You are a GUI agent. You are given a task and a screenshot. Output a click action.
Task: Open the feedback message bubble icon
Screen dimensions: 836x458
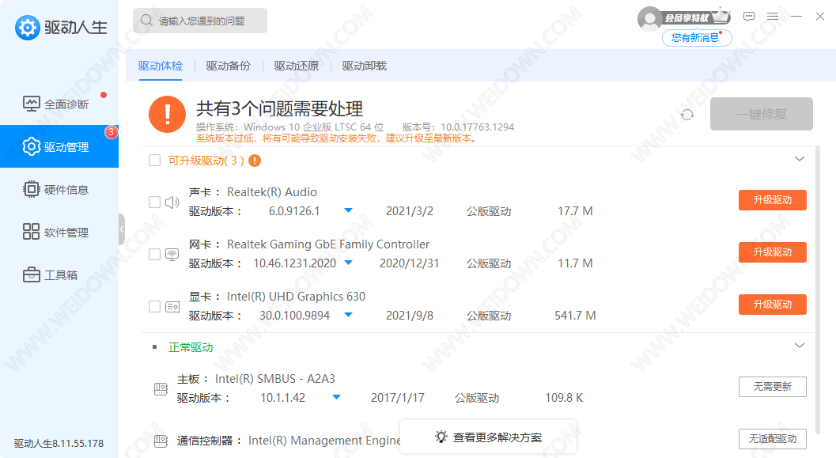click(x=748, y=17)
